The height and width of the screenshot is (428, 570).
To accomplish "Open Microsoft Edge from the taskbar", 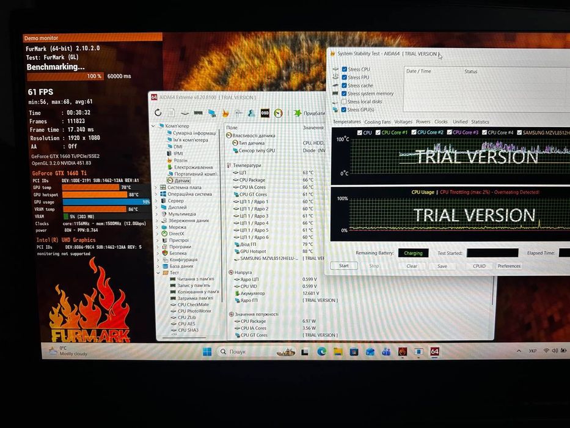I will click(x=321, y=352).
